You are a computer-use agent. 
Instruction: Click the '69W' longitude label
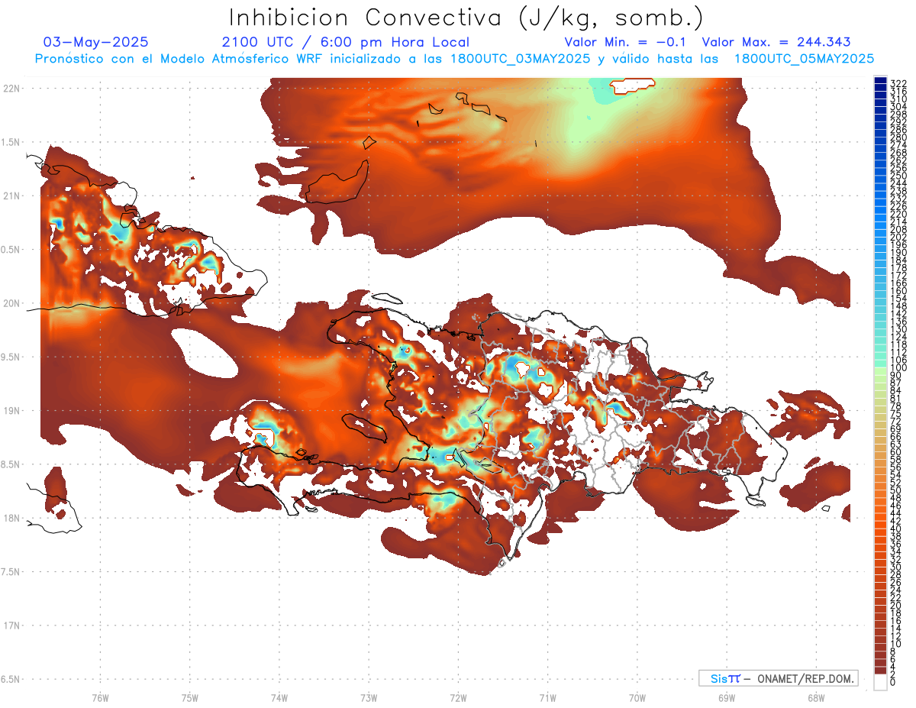[x=727, y=697]
